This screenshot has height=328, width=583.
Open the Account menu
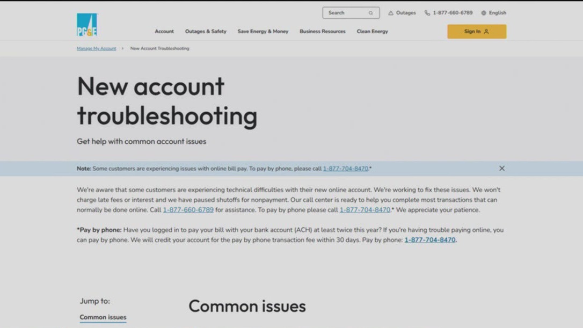pos(164,31)
